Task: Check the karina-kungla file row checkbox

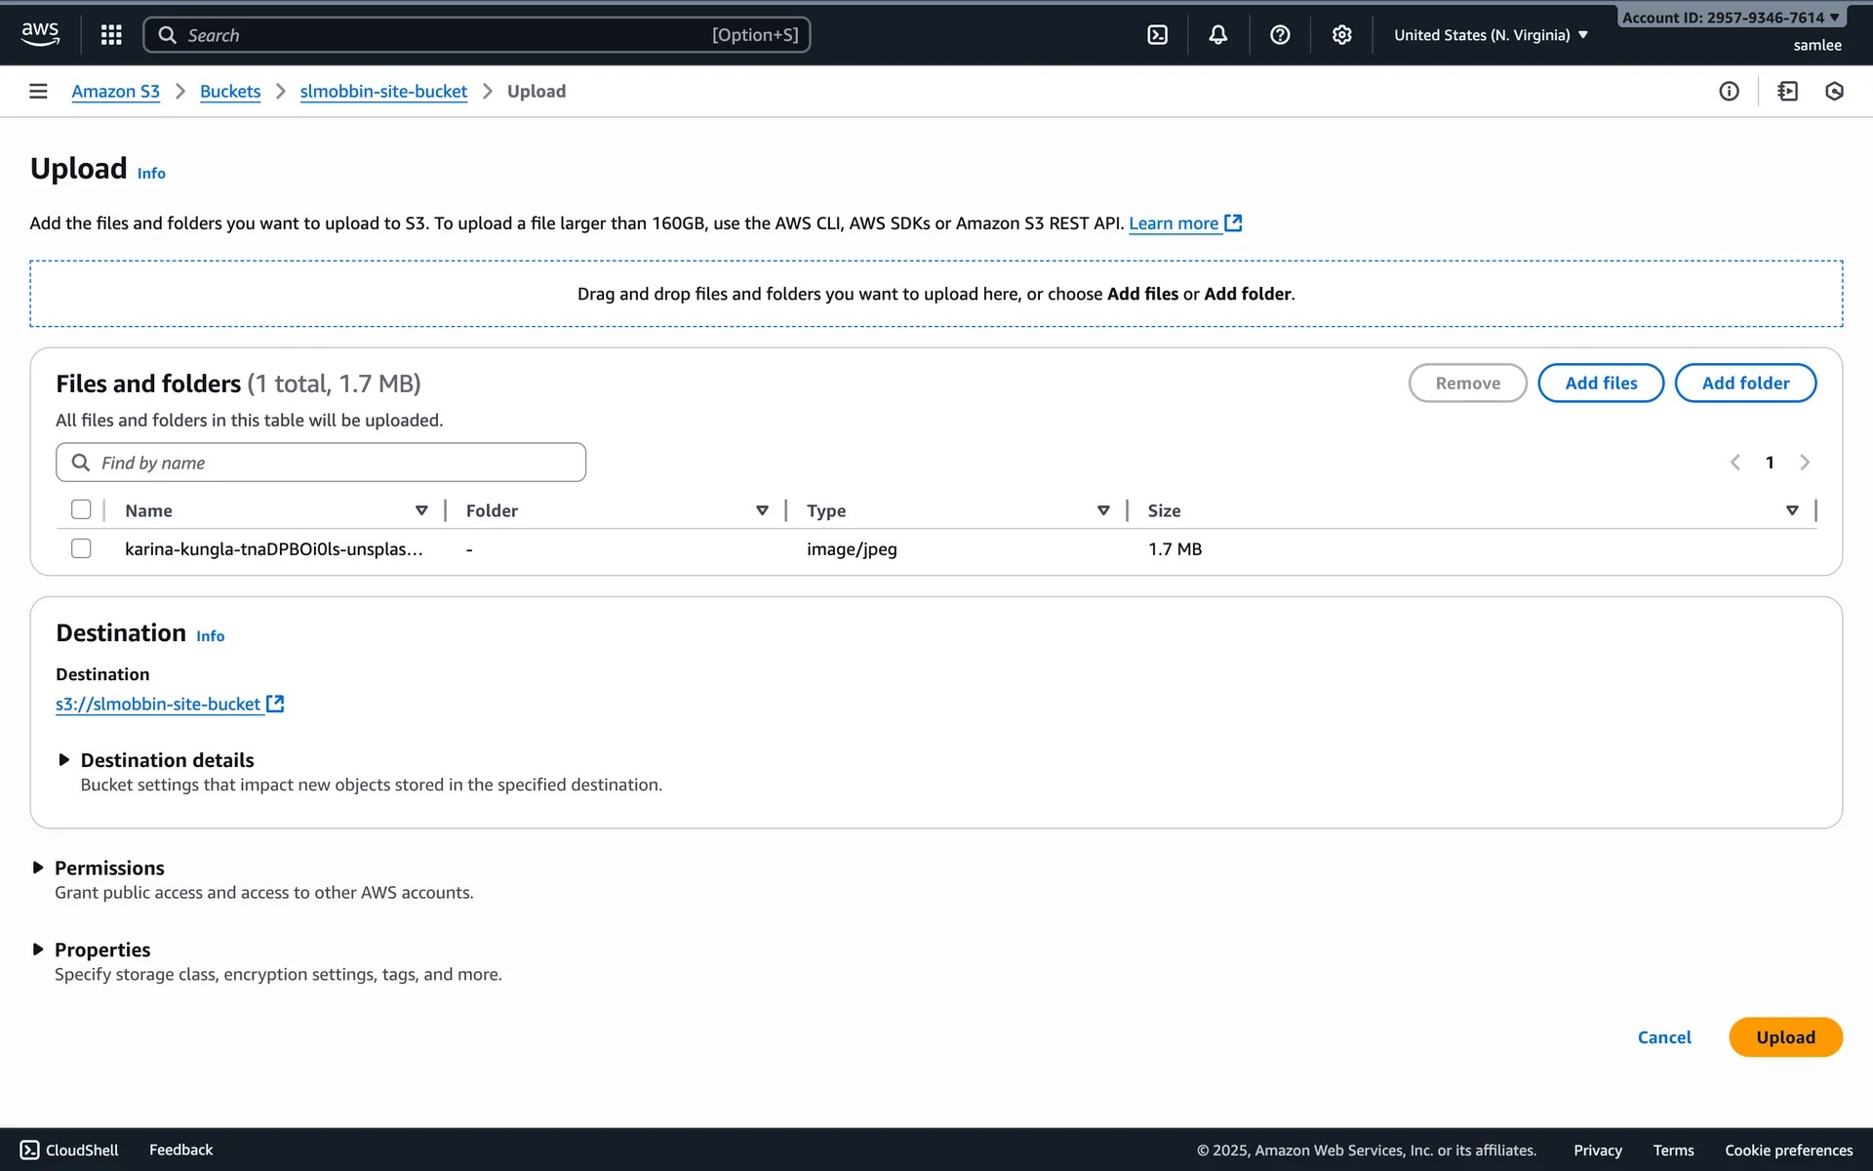Action: pos(81,548)
